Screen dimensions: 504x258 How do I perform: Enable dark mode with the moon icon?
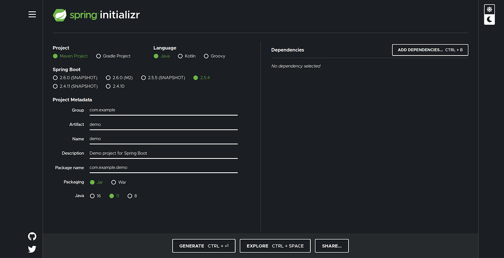click(489, 19)
